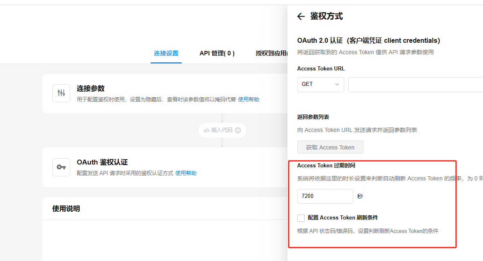Tick the 配置 Access Token 刷新条件 checkbox
This screenshot has height=261, width=483.
pyautogui.click(x=301, y=218)
